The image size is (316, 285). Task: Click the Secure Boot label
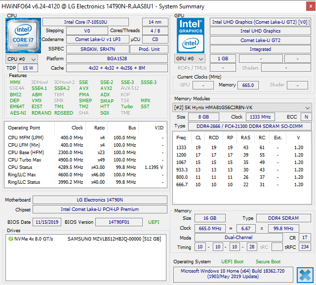coord(268,261)
